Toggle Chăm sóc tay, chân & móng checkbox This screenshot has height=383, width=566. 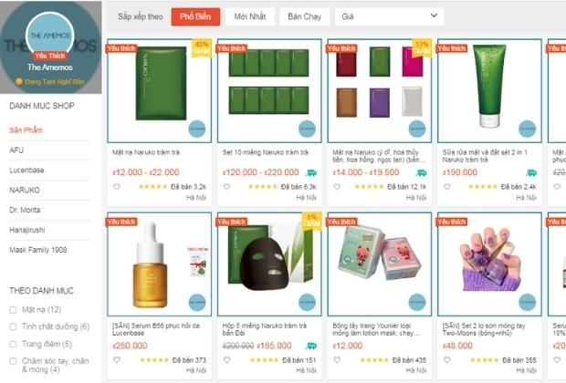point(13,361)
